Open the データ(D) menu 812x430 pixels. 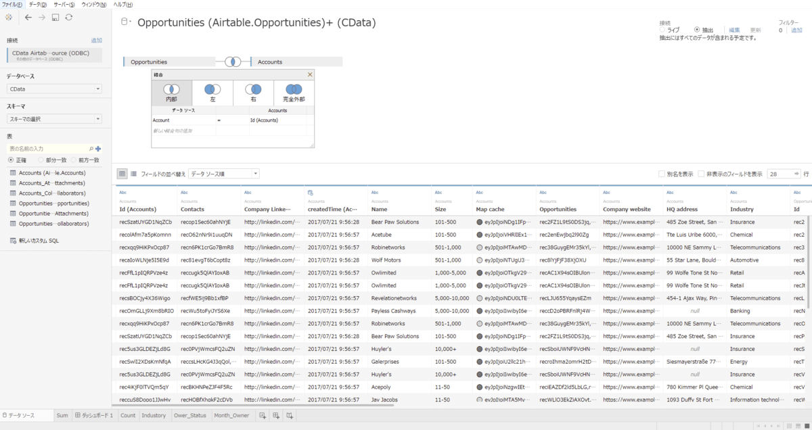click(x=38, y=4)
